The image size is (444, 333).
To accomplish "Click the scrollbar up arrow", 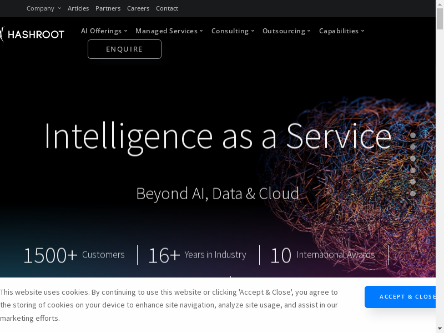I will click(x=440, y=4).
